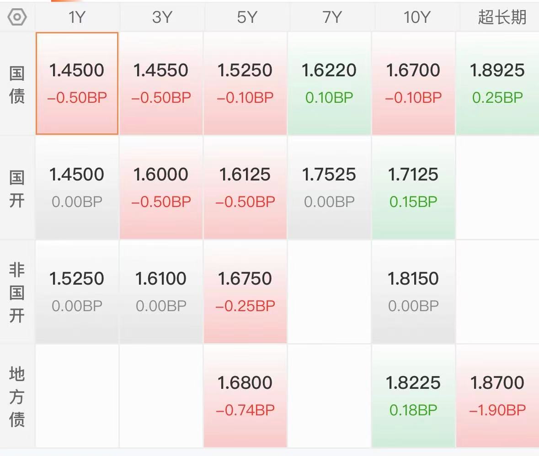Open the 国债 7Y cell showing 1.6220
The width and height of the screenshot is (539, 456).
pos(329,84)
